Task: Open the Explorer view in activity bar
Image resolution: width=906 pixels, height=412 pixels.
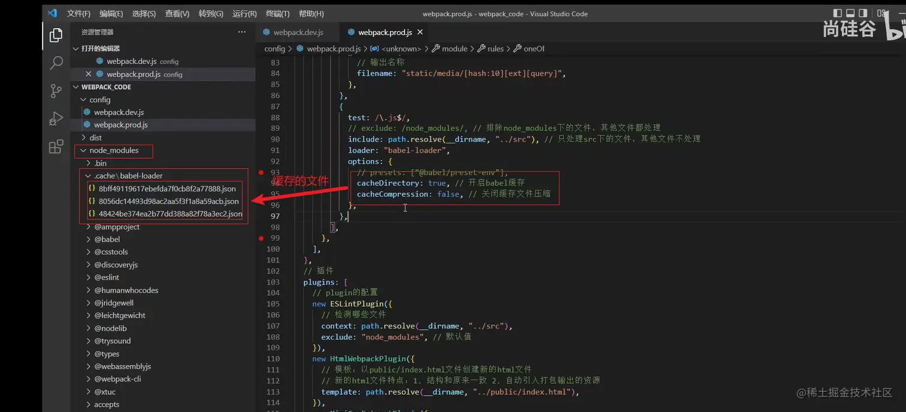Action: (x=56, y=35)
